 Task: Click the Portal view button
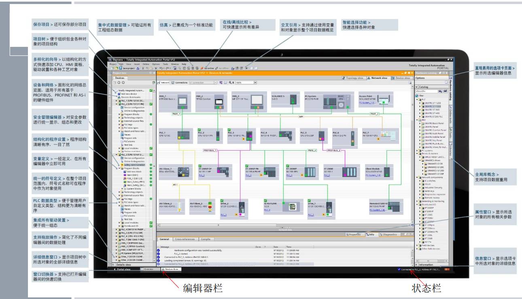coord(123,269)
